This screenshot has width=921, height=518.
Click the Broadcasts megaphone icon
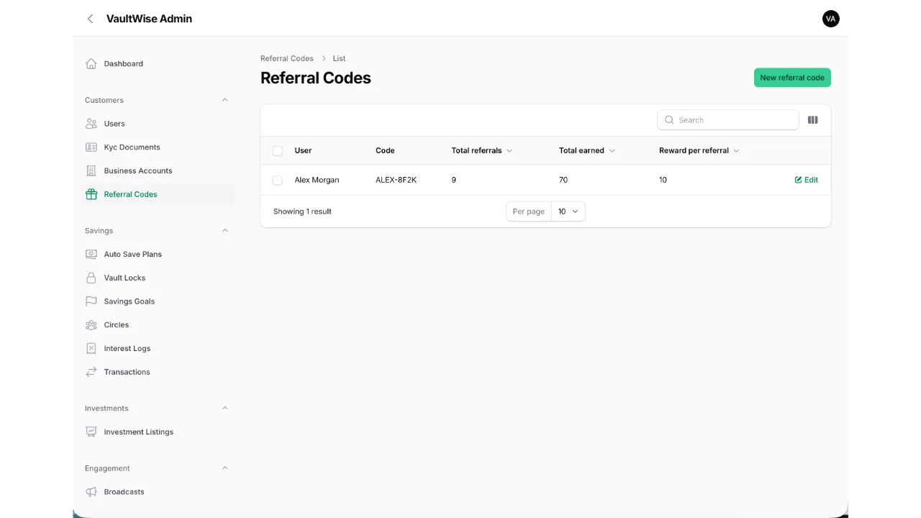coord(91,491)
